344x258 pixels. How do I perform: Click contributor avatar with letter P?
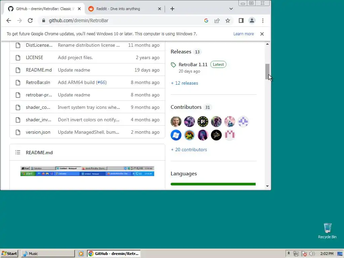[x=203, y=122]
